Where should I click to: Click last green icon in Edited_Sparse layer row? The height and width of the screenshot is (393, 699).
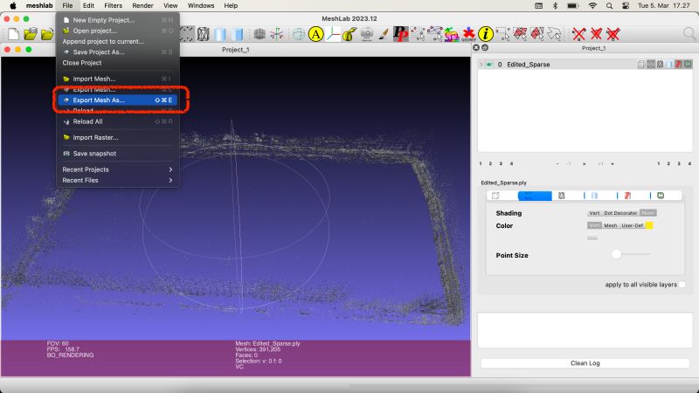[x=688, y=64]
